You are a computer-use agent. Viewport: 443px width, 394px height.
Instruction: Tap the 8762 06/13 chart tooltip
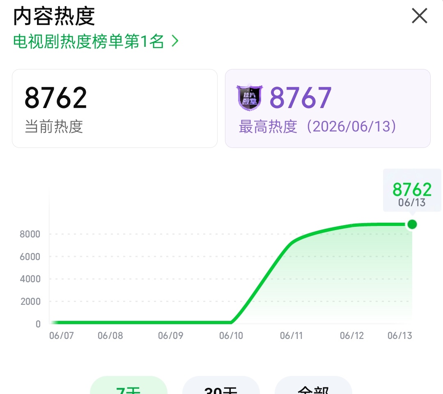point(412,191)
